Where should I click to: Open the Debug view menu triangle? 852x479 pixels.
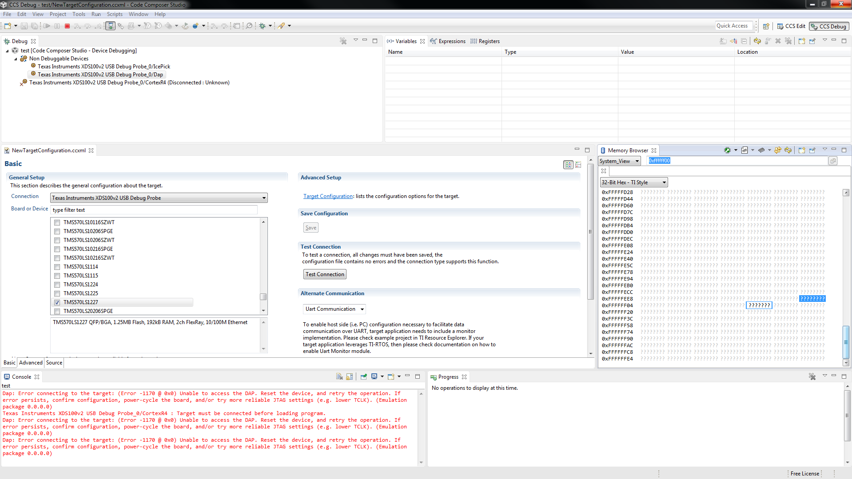click(355, 40)
